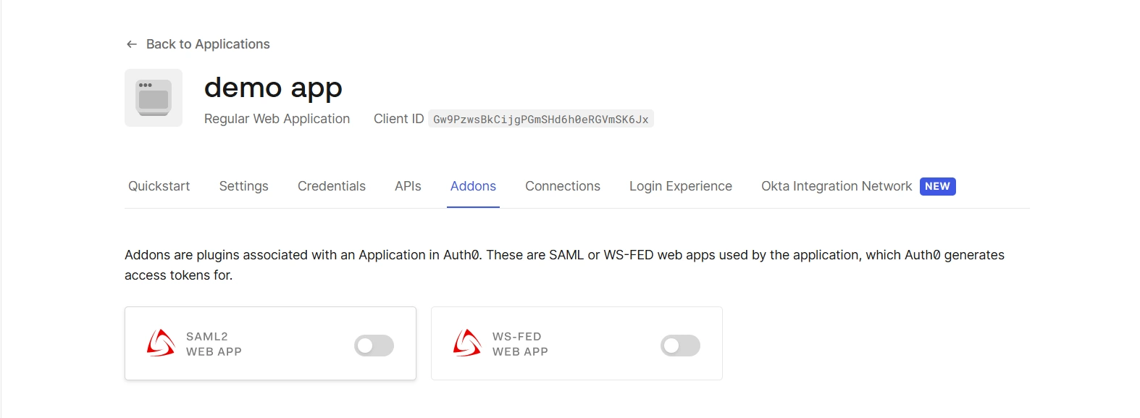
Task: Enable the WS-FED Web App toggle
Action: [x=680, y=346]
